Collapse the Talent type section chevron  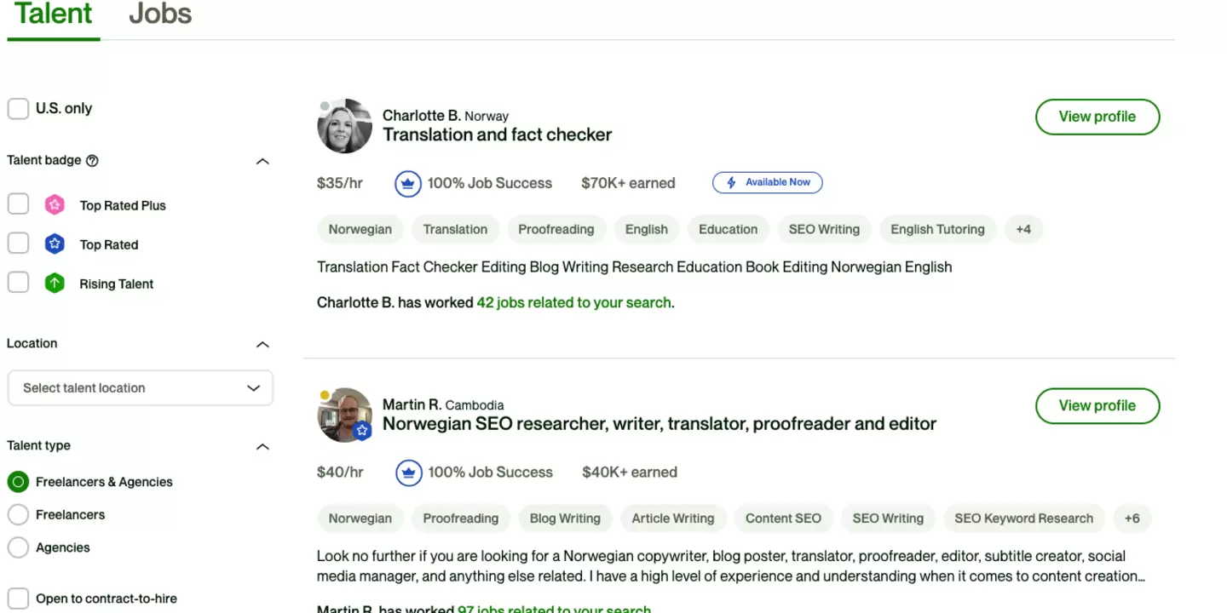(x=262, y=446)
